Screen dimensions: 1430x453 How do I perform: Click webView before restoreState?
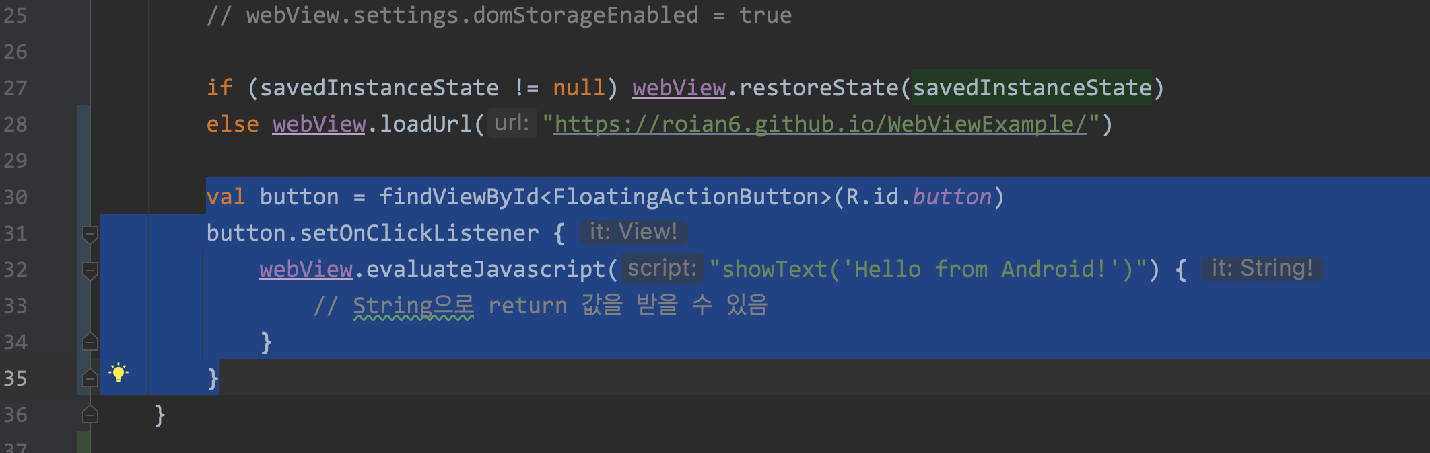(679, 88)
